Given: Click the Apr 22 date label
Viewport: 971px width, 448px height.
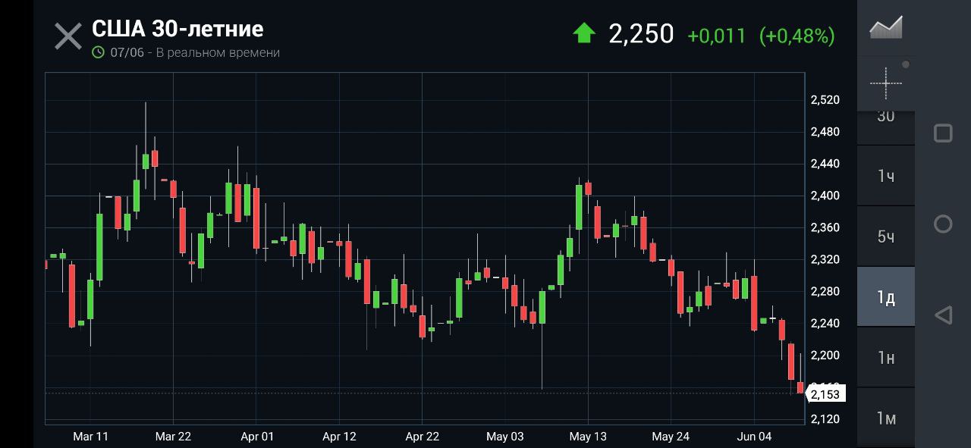Looking at the screenshot, I should tap(422, 436).
